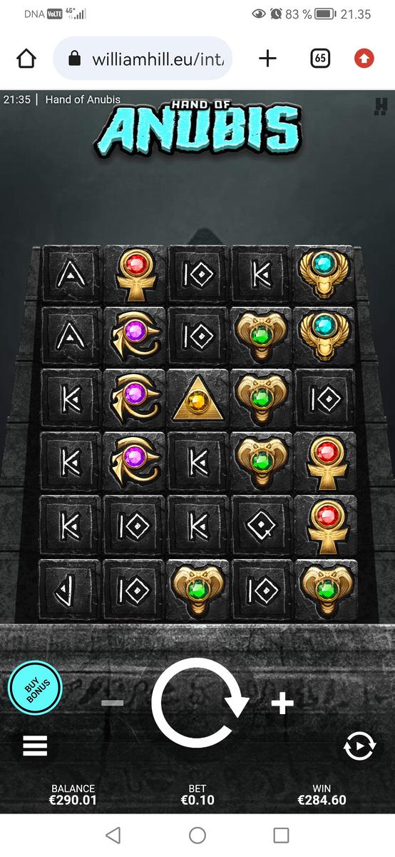Open the hamburger game menu
Viewport: 395px width, 857px height.
tap(35, 745)
